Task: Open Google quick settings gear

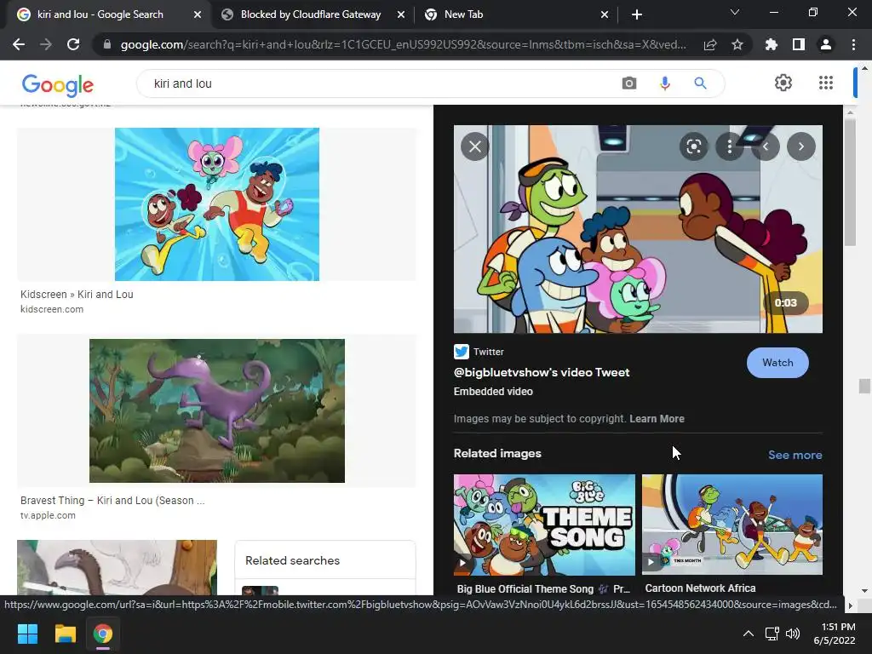Action: [783, 83]
